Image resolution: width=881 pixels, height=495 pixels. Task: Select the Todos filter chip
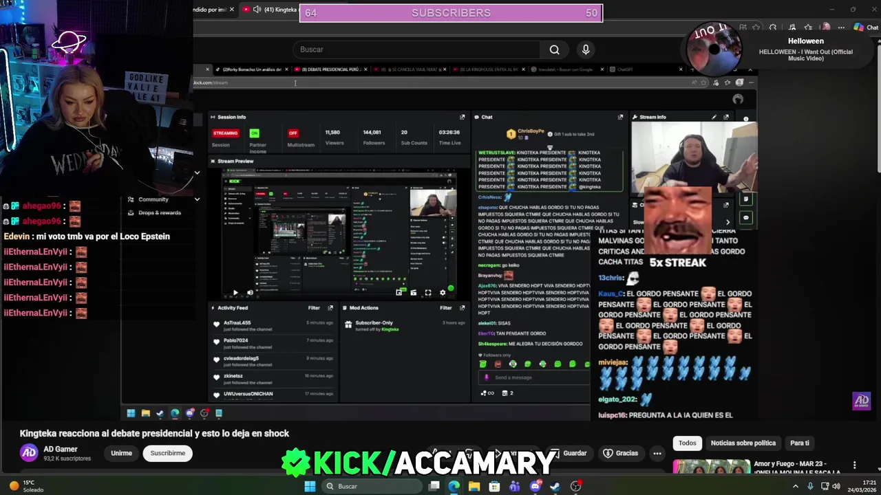tap(688, 443)
